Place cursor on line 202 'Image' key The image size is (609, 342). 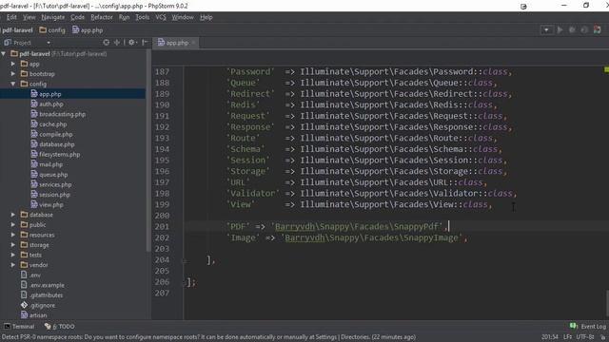click(244, 237)
